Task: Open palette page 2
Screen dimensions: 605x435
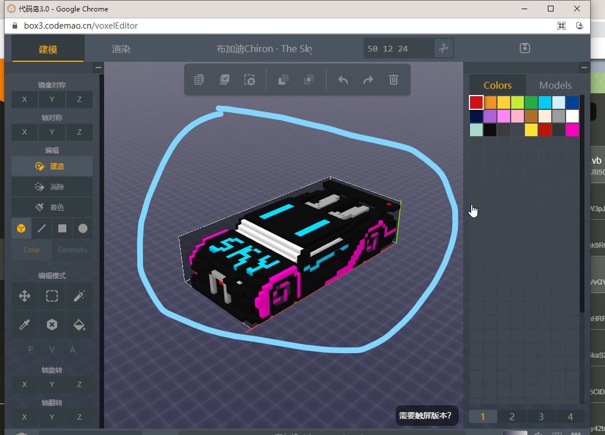Action: tap(512, 417)
